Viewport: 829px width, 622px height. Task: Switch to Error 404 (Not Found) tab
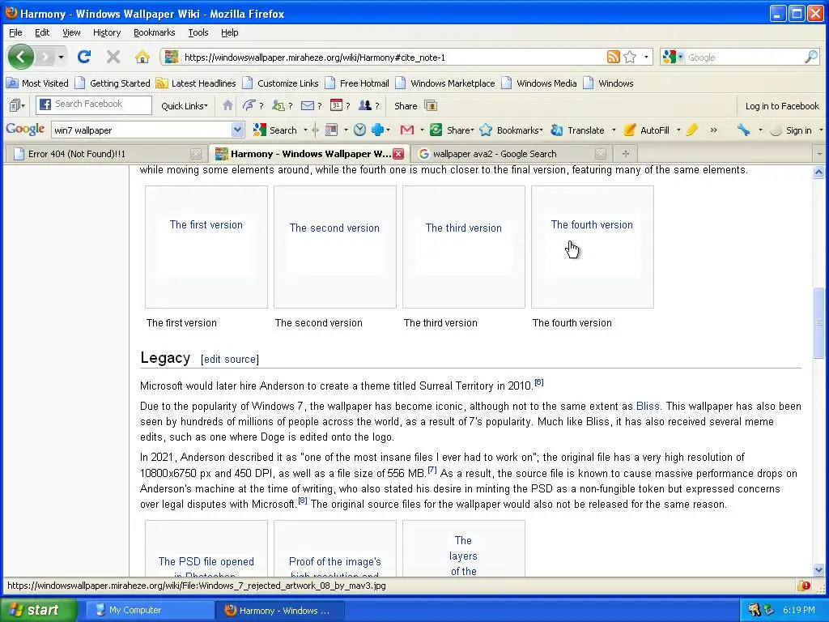coord(106,154)
